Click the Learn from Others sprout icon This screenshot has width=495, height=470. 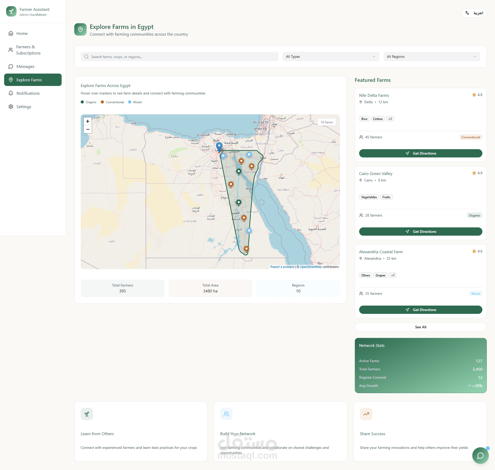pos(87,414)
